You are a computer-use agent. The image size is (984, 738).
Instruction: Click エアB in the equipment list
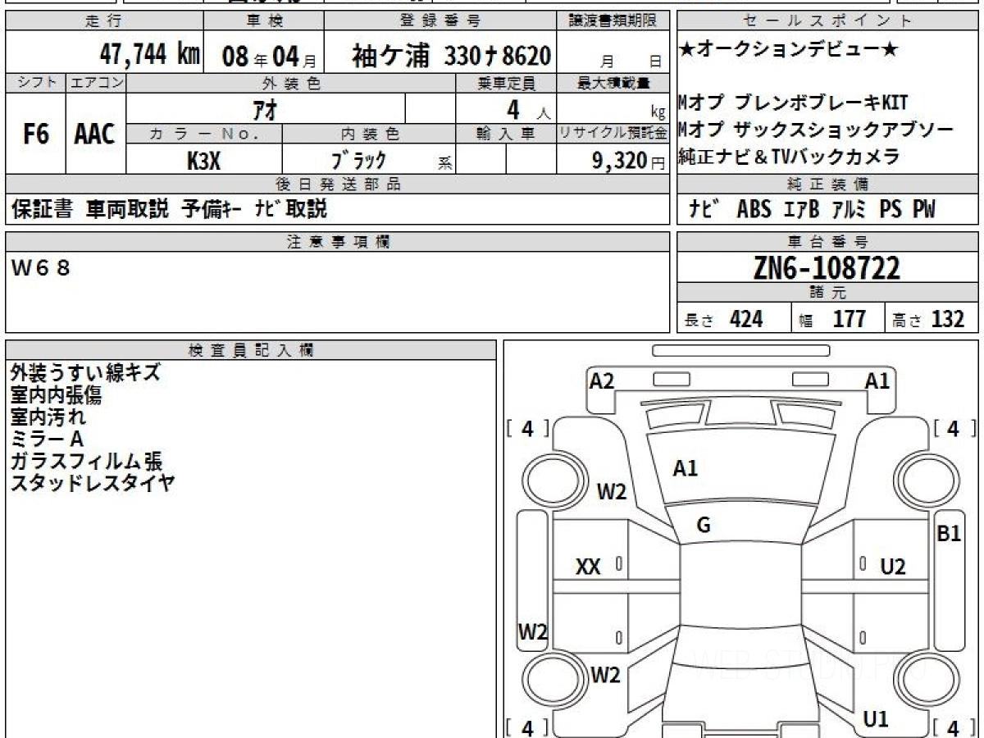click(x=801, y=210)
